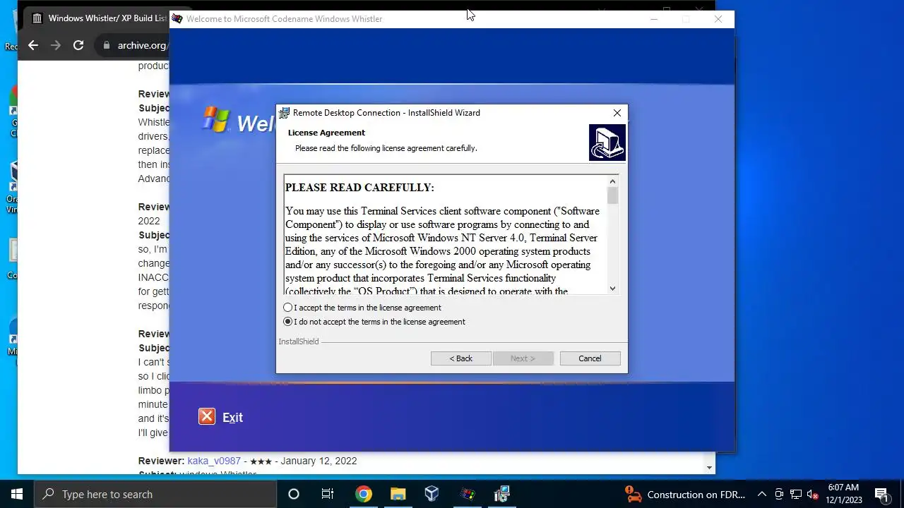The height and width of the screenshot is (508, 904).
Task: Click the lock icon beside archive.org
Action: (107, 45)
